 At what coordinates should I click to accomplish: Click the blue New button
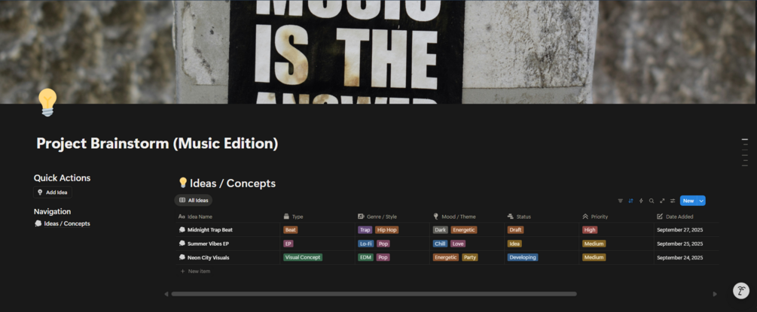pyautogui.click(x=688, y=201)
